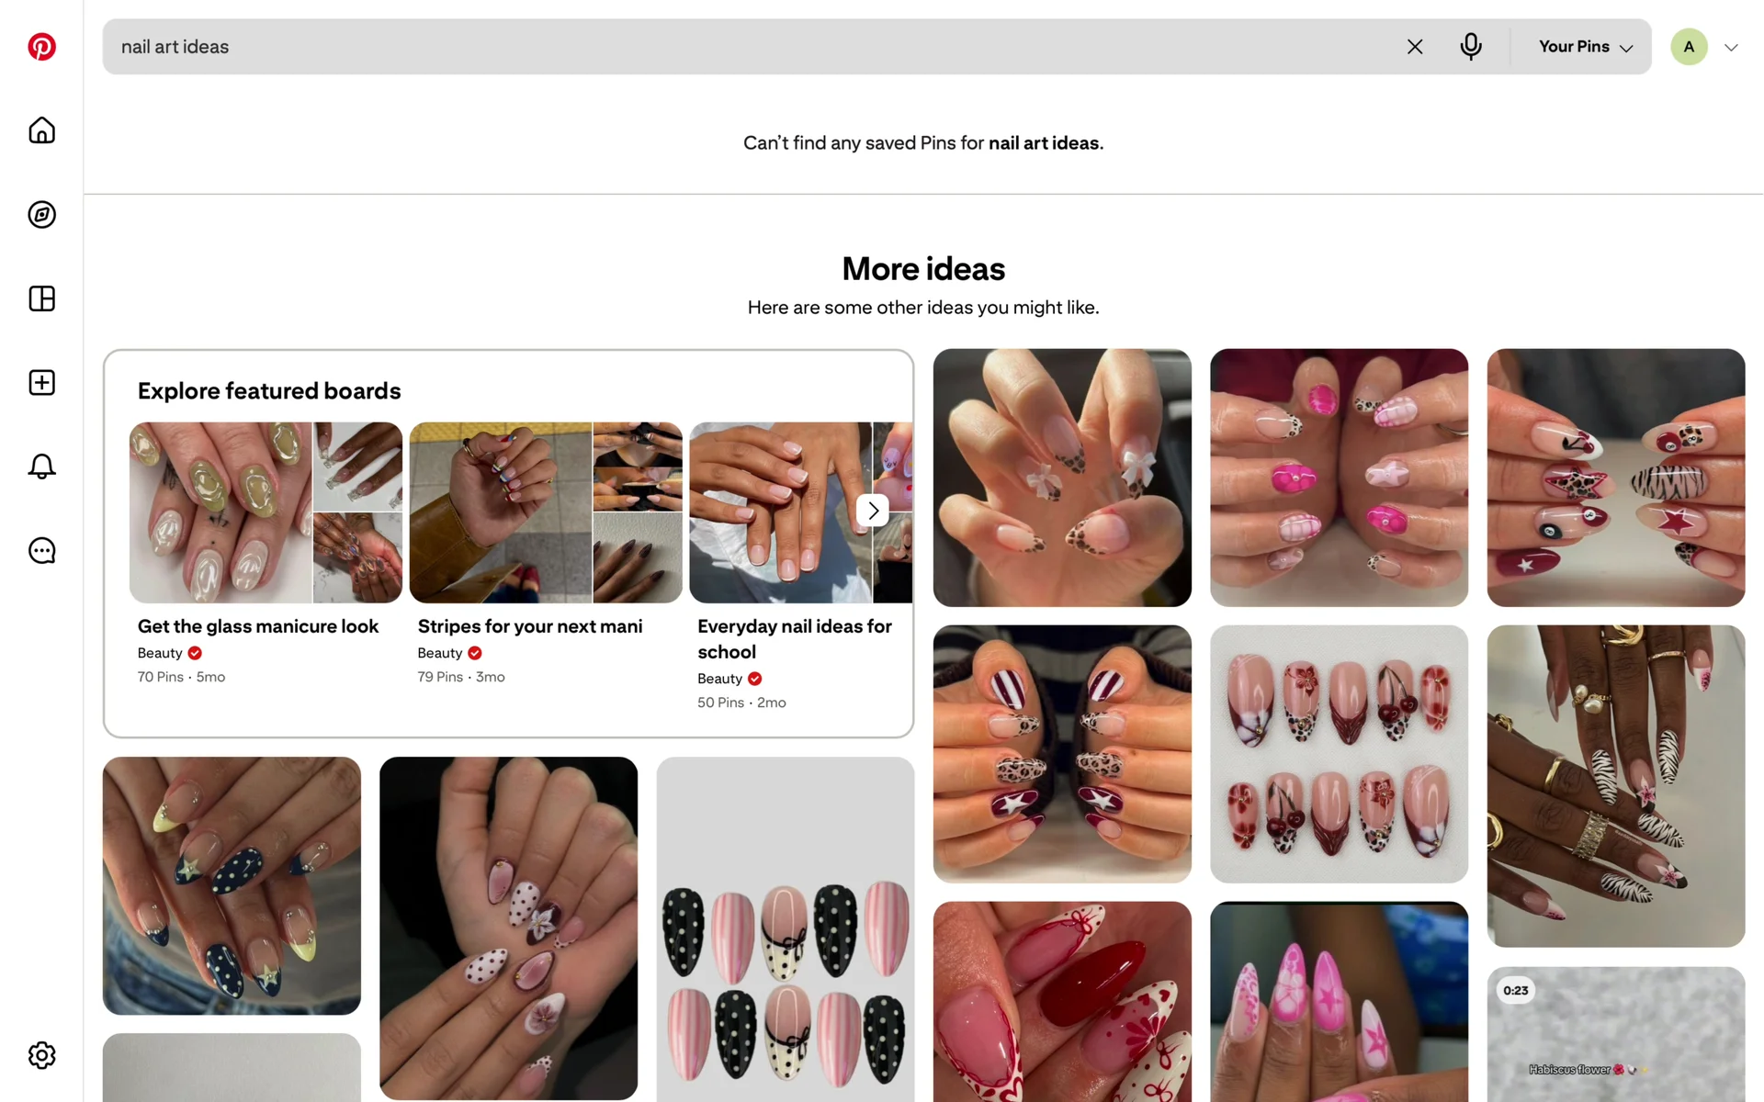
Task: Click the nail art ideas search field
Action: (735, 47)
